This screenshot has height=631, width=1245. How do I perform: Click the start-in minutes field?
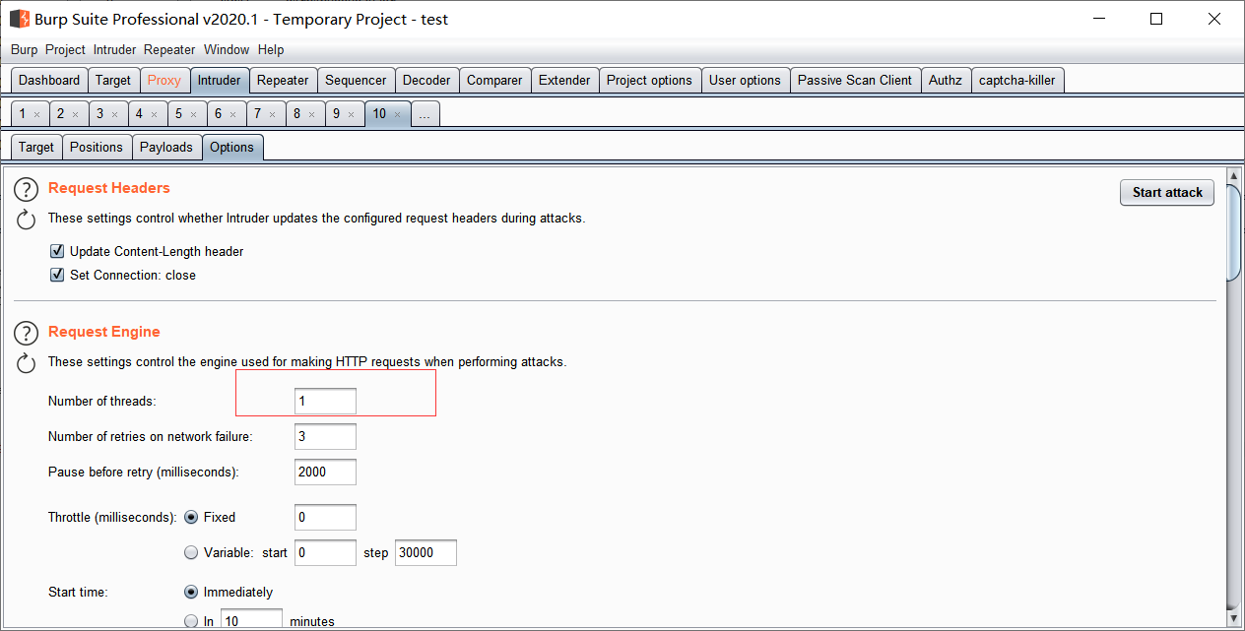pyautogui.click(x=251, y=621)
